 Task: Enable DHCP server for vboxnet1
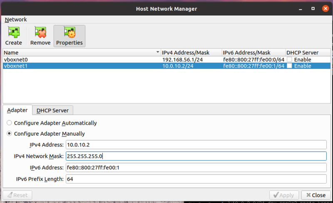point(289,66)
